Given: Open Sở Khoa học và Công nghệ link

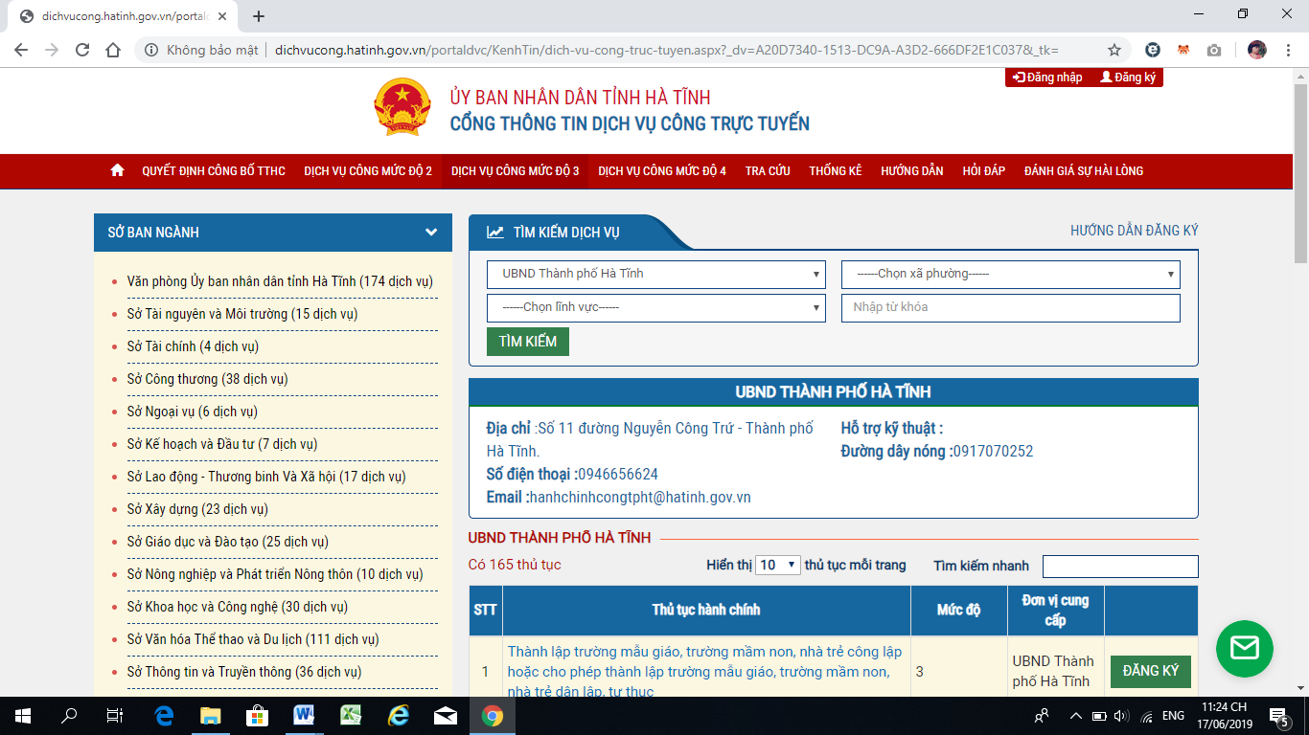Looking at the screenshot, I should [238, 607].
